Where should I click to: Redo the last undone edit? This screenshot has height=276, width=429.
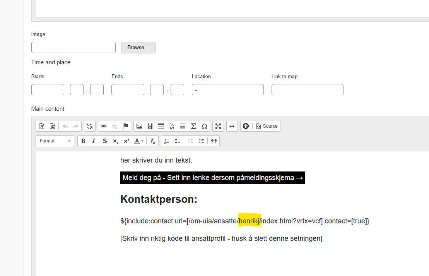tap(75, 126)
